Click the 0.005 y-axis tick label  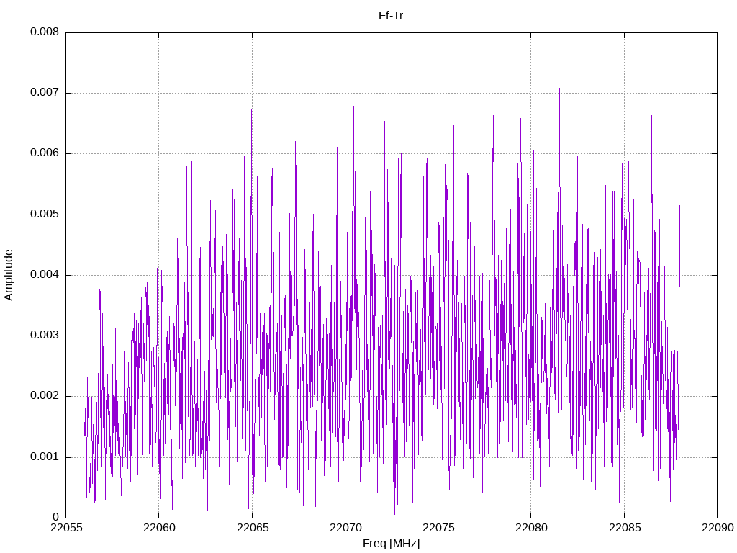(45, 215)
